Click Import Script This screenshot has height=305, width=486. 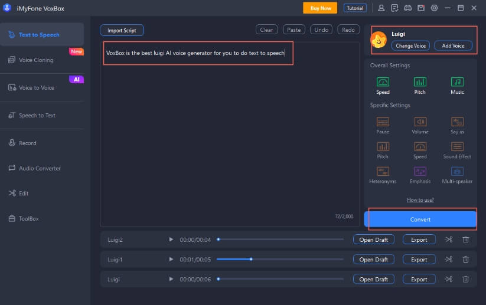pos(122,30)
